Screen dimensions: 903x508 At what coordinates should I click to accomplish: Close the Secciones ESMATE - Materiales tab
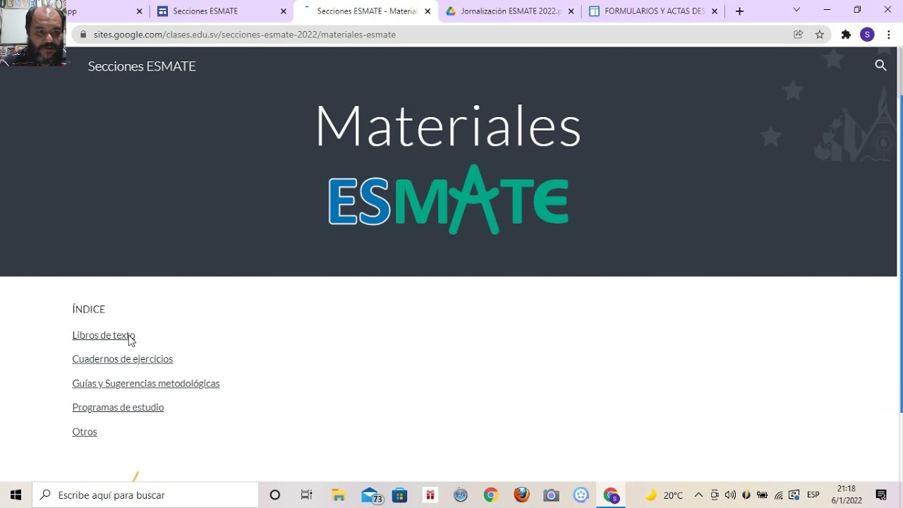[x=428, y=11]
